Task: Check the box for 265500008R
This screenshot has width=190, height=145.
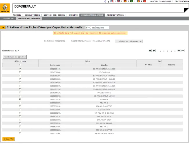Action: (x=20, y=103)
